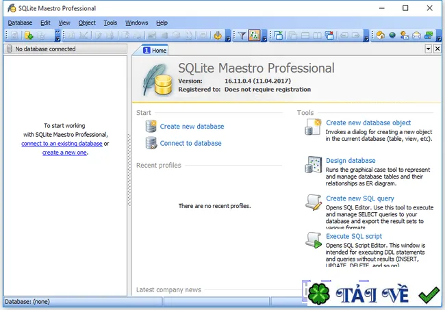Select the Home tab

pyautogui.click(x=155, y=50)
